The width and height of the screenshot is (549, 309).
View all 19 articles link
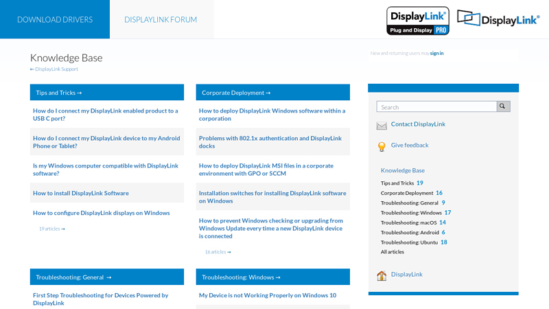pyautogui.click(x=52, y=229)
